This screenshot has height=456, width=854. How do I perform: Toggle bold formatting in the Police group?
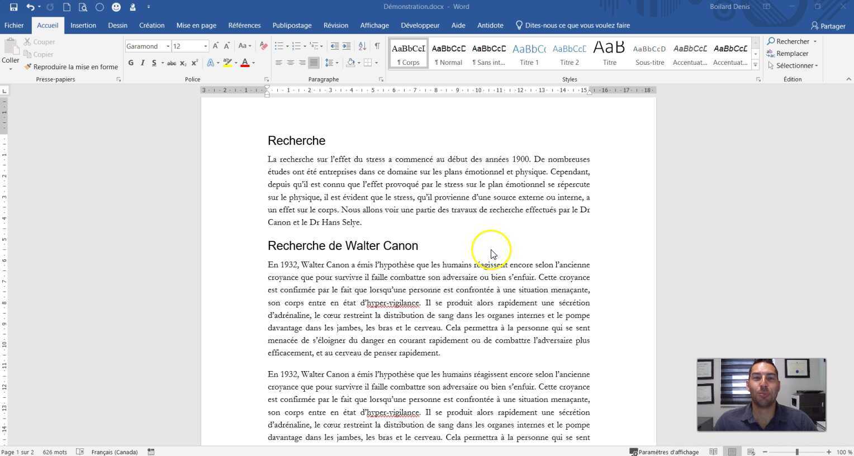point(131,63)
